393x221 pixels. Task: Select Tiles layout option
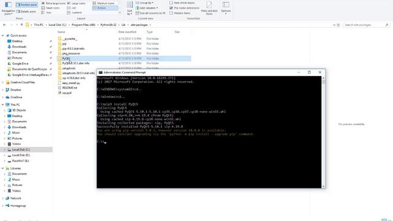click(47, 12)
